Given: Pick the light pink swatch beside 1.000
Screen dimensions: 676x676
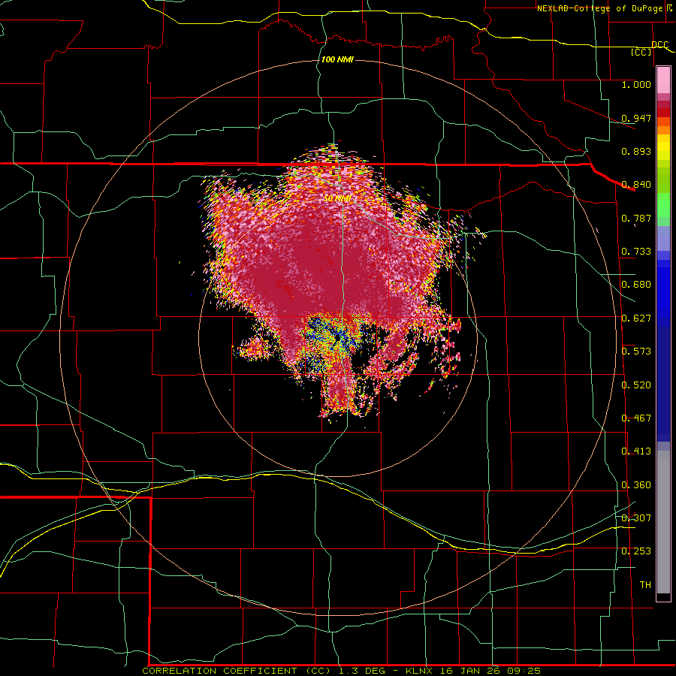Looking at the screenshot, I should (x=663, y=80).
